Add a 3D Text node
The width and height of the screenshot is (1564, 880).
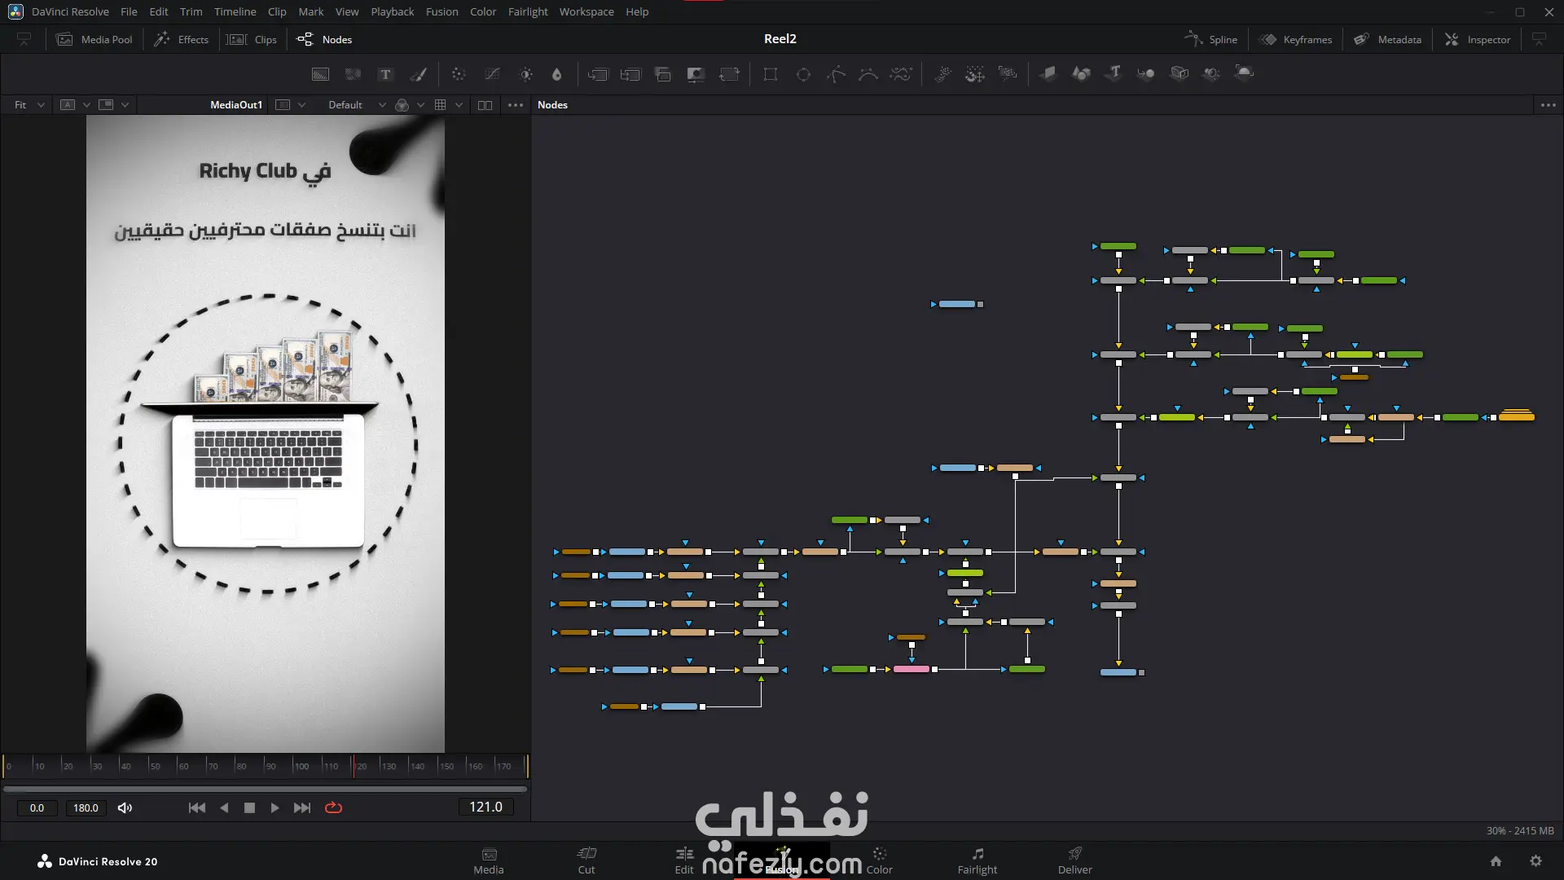click(x=1114, y=74)
